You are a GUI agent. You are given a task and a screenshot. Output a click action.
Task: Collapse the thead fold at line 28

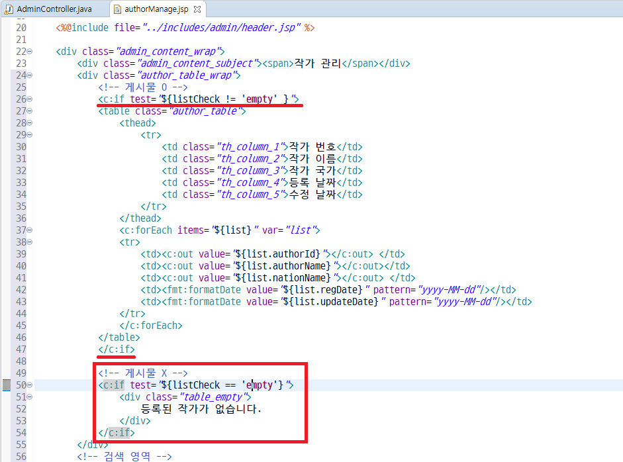click(30, 122)
